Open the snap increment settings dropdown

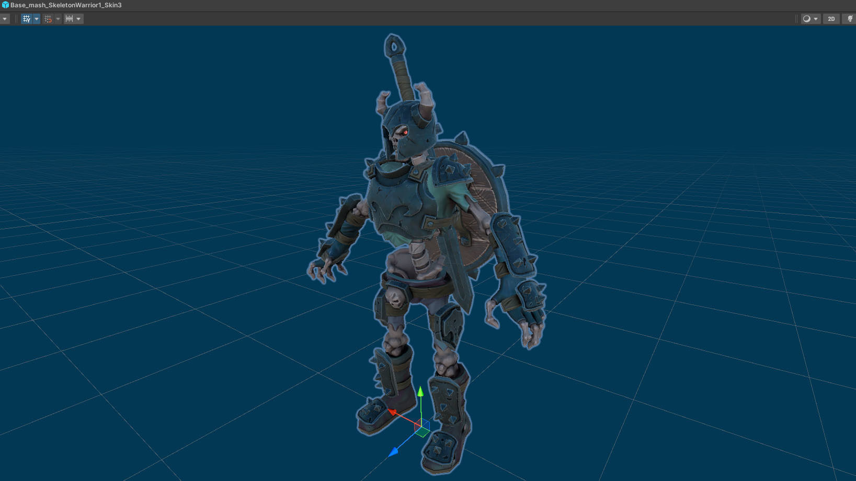79,19
